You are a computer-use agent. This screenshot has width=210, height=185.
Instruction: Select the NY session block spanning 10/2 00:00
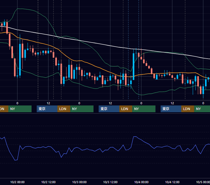point(20,109)
